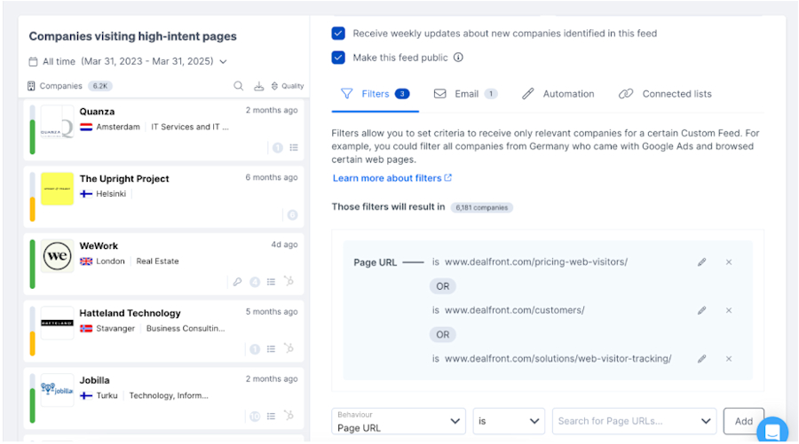Click the info icon next to Make this feed public
The height and width of the screenshot is (444, 799).
tap(458, 57)
